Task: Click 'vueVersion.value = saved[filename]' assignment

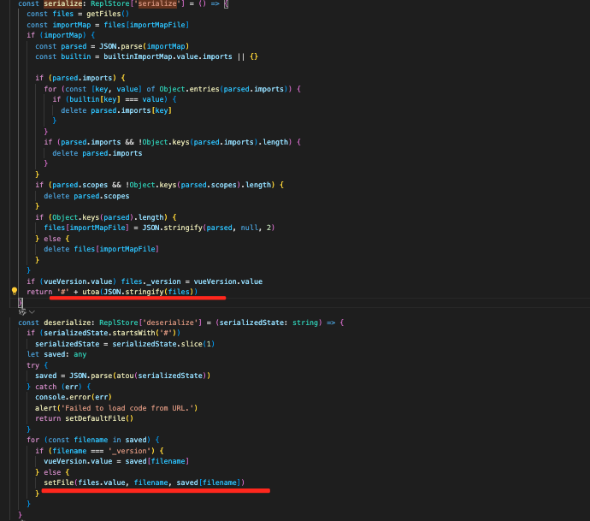Action: [x=116, y=461]
